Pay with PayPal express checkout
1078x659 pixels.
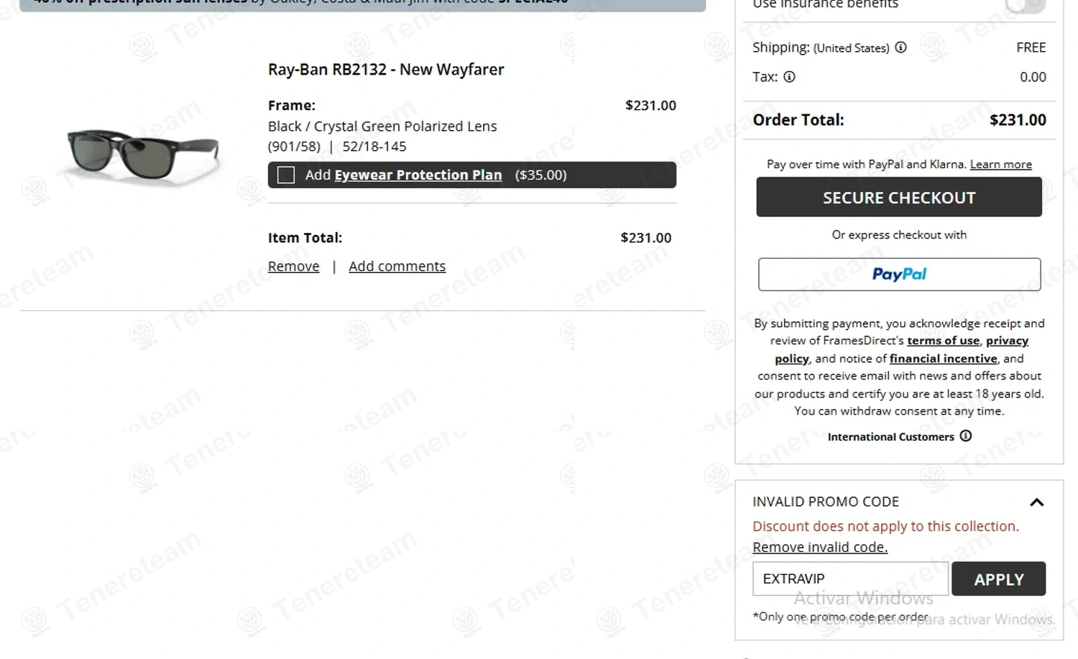pos(899,275)
